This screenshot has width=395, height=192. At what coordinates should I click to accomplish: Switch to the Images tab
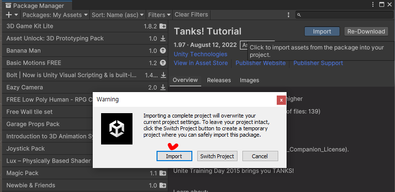pos(249,80)
